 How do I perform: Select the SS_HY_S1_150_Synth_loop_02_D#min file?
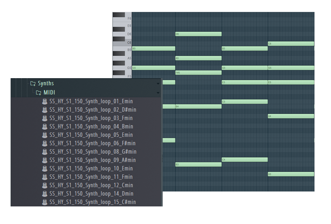[x=93, y=110]
